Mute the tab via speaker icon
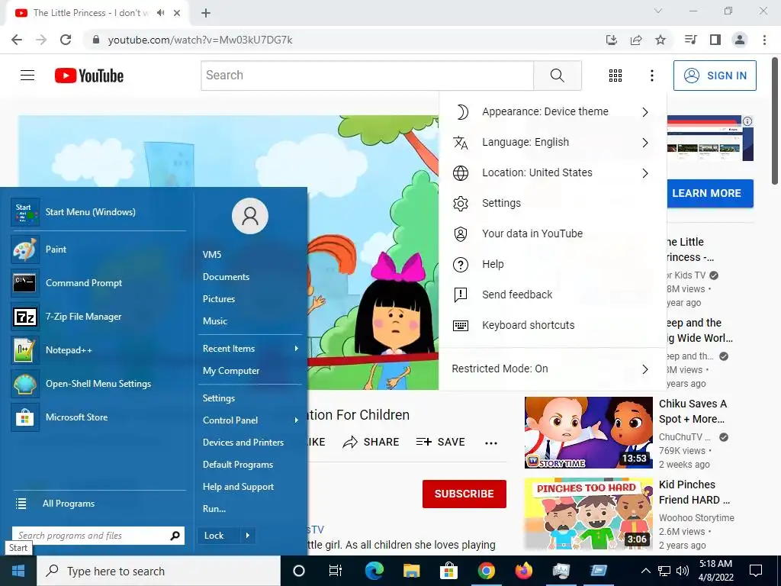Screen dimensions: 781x586 point(160,13)
